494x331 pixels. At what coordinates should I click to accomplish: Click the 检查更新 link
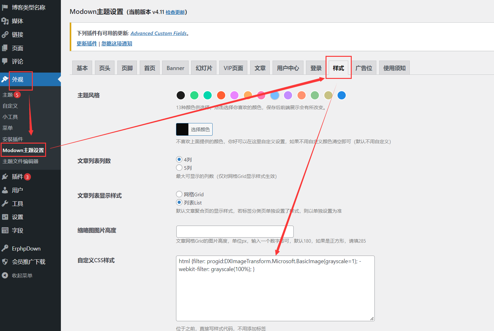click(175, 12)
